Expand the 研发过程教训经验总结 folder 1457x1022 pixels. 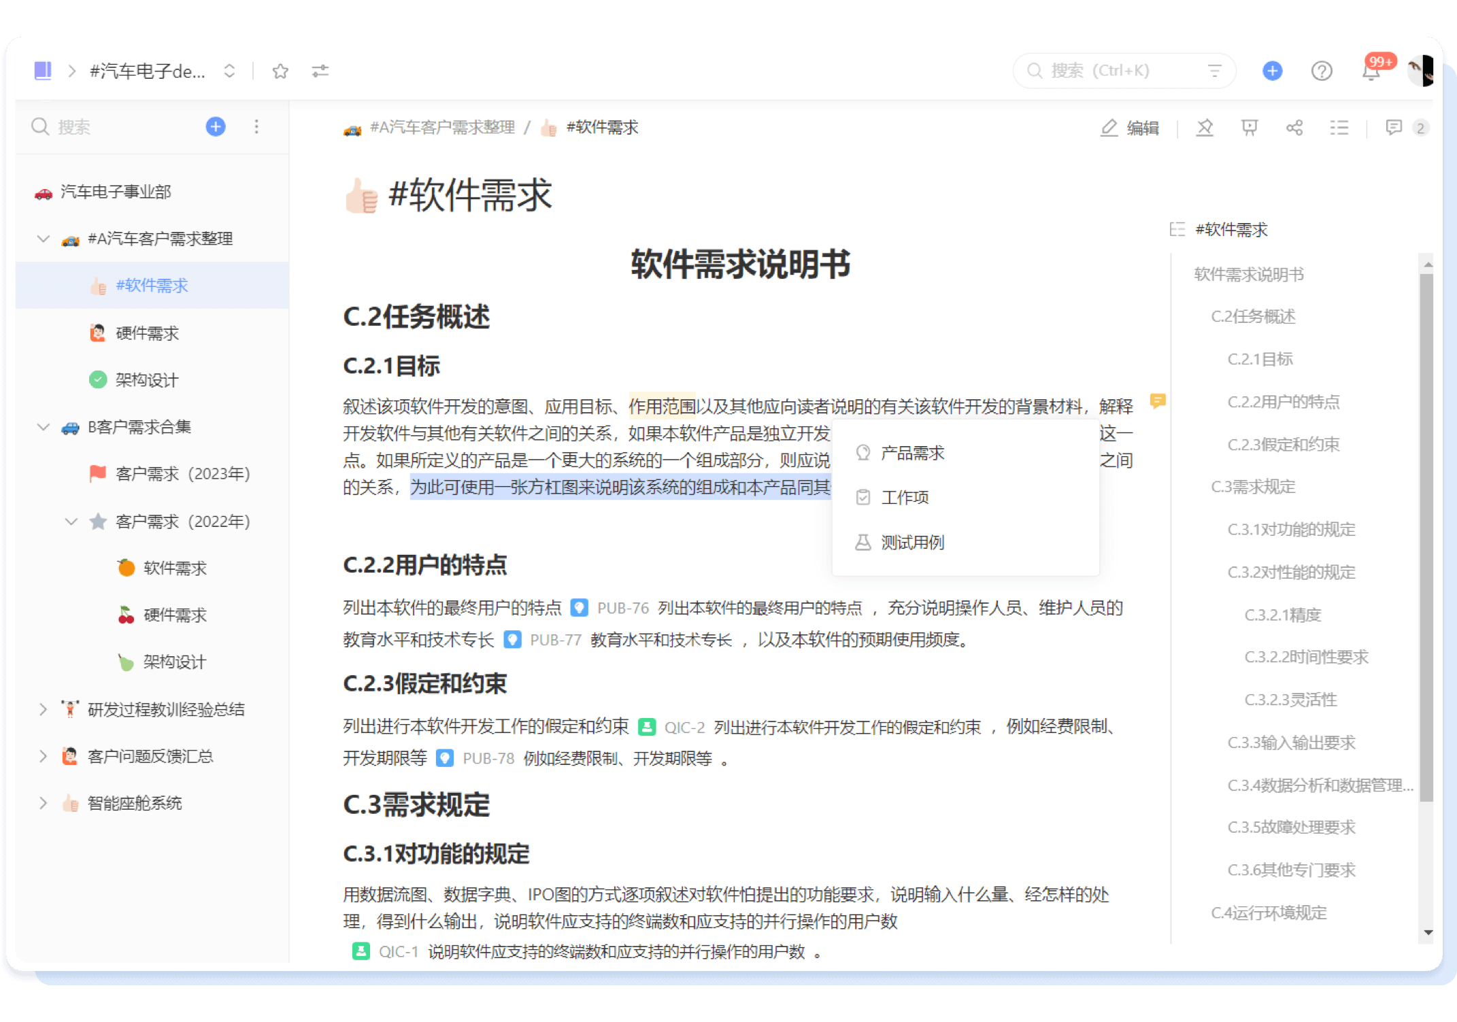(x=43, y=710)
